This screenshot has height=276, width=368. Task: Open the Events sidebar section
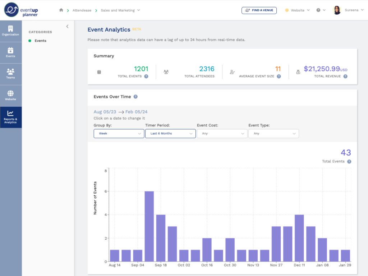(x=10, y=52)
